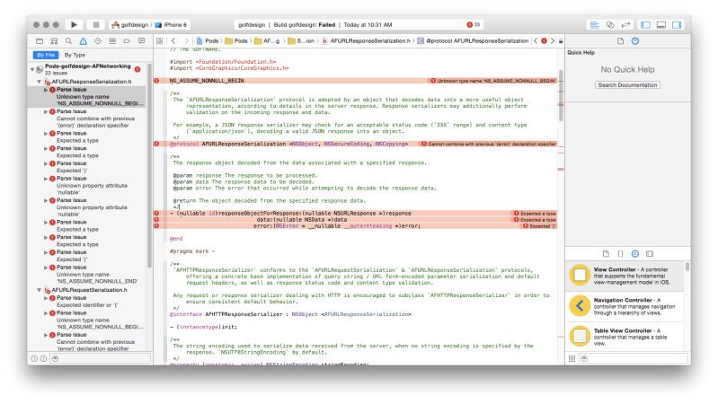The height and width of the screenshot is (404, 718).
Task: Click the issue navigator scrollbar
Action: point(150,164)
